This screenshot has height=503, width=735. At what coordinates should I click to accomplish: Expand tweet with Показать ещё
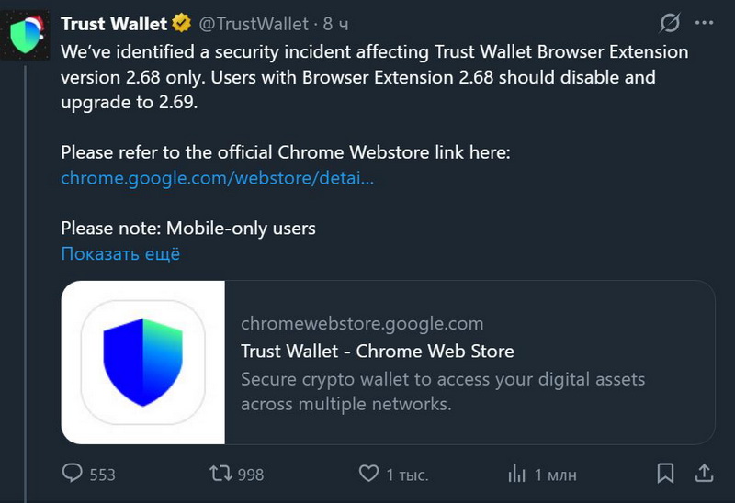120,254
